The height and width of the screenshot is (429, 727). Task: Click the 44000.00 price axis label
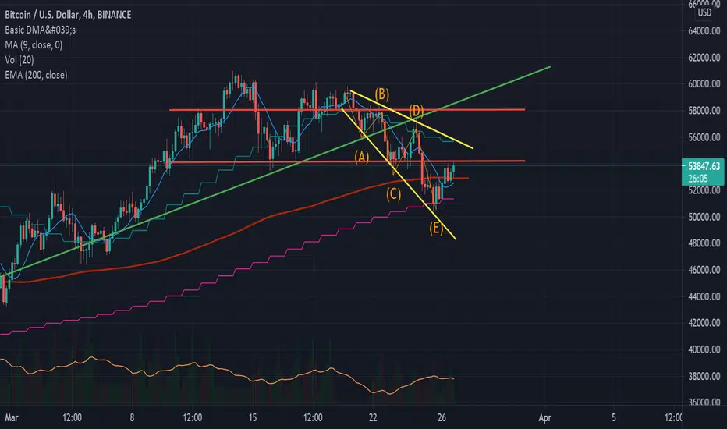[x=704, y=297]
